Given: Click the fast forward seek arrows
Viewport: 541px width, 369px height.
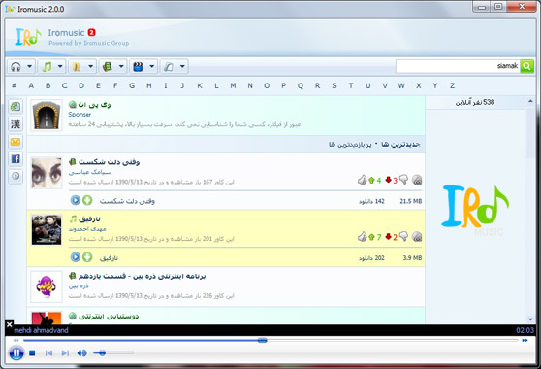Looking at the screenshot, I should pos(525,340).
